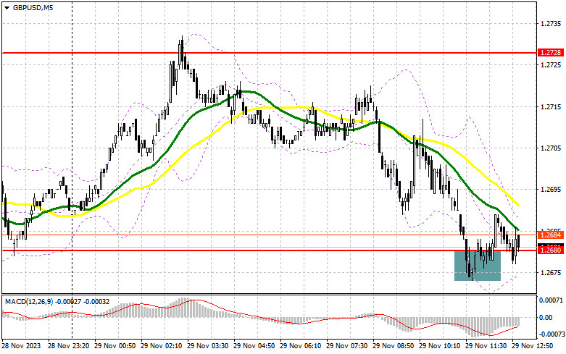Viewport: 566px width, 354px height.
Task: Click the 28 Nov 23:20 time label
Action: pos(69,346)
